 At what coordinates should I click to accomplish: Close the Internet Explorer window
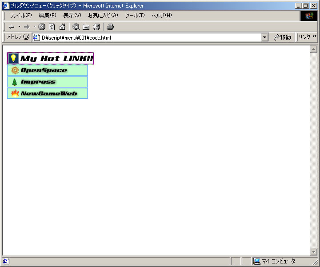click(x=313, y=6)
